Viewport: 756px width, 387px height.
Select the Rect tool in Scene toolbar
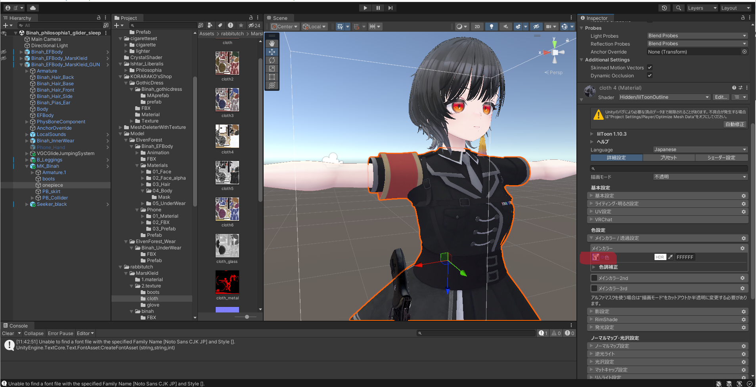(272, 77)
